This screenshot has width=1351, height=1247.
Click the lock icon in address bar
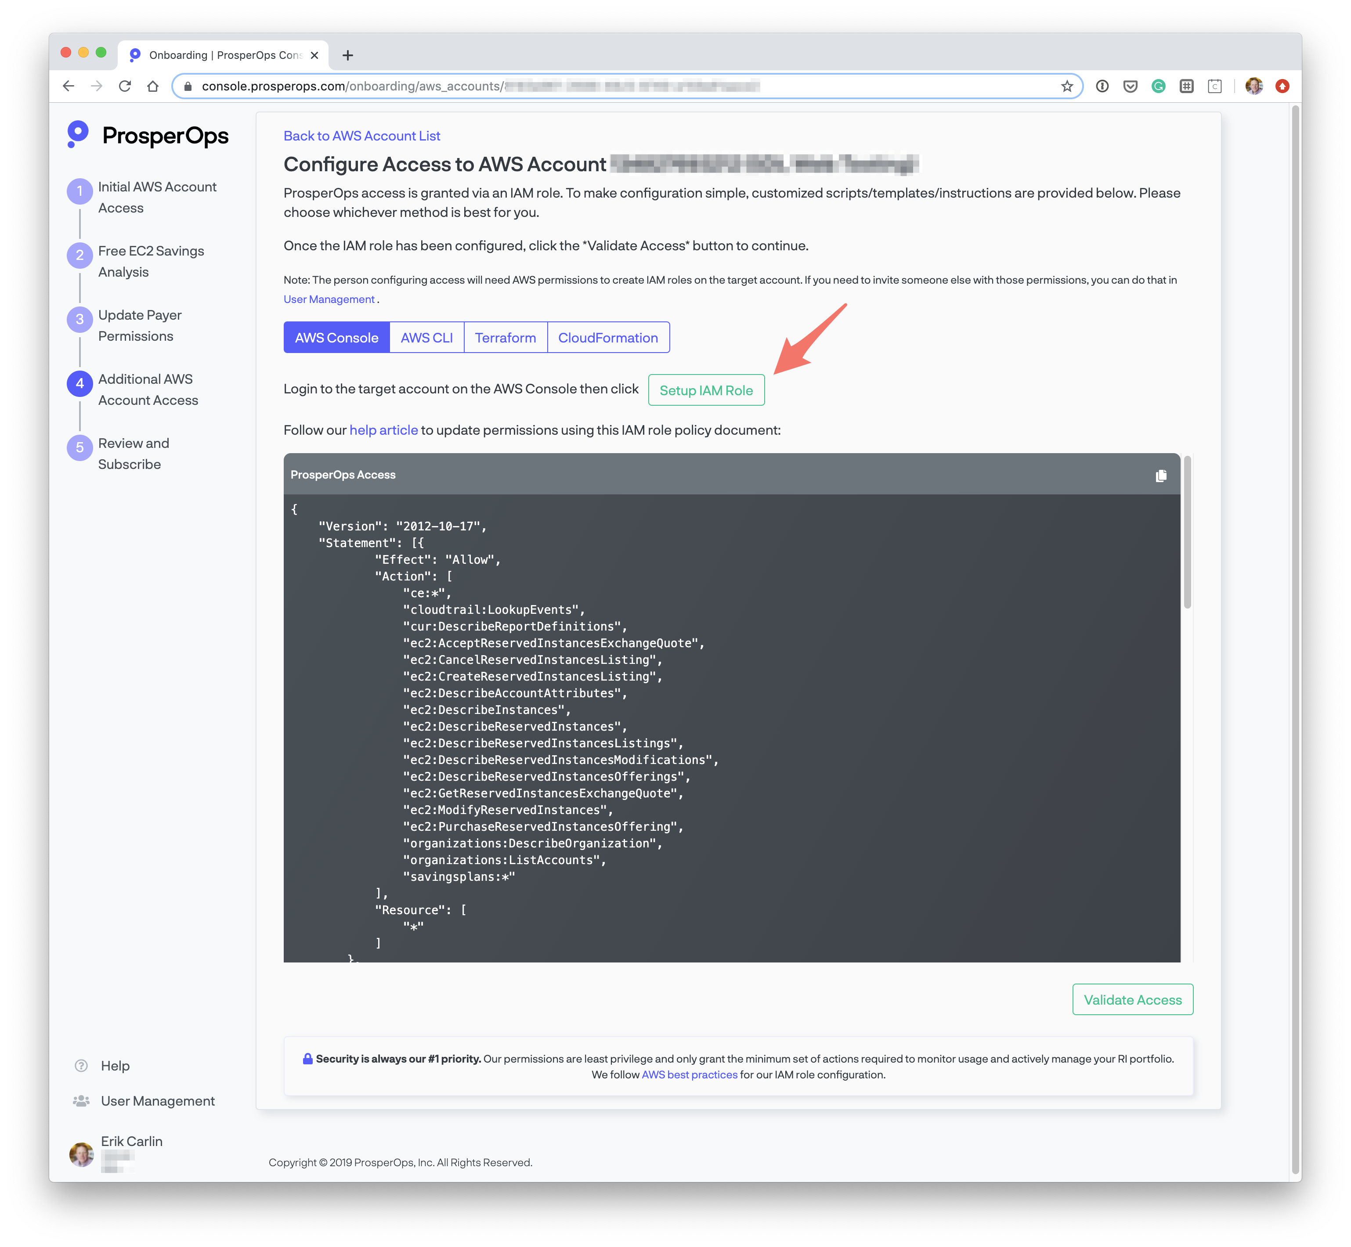pos(188,86)
